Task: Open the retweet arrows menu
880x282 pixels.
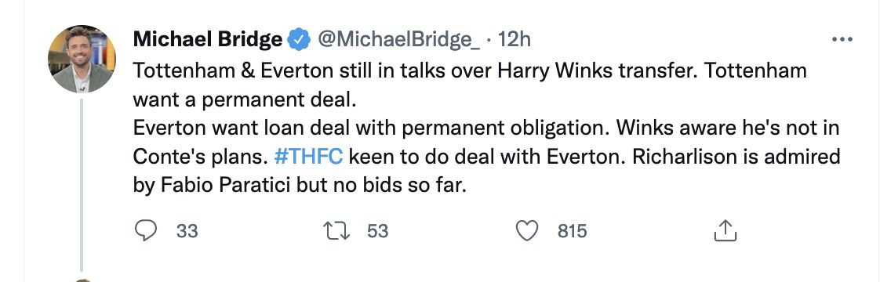Action: [336, 230]
